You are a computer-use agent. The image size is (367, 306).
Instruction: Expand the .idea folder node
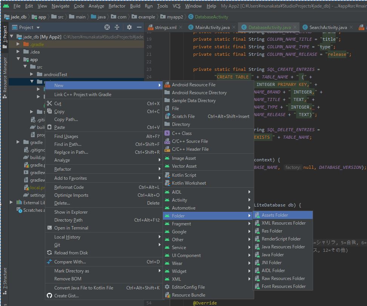point(18,52)
